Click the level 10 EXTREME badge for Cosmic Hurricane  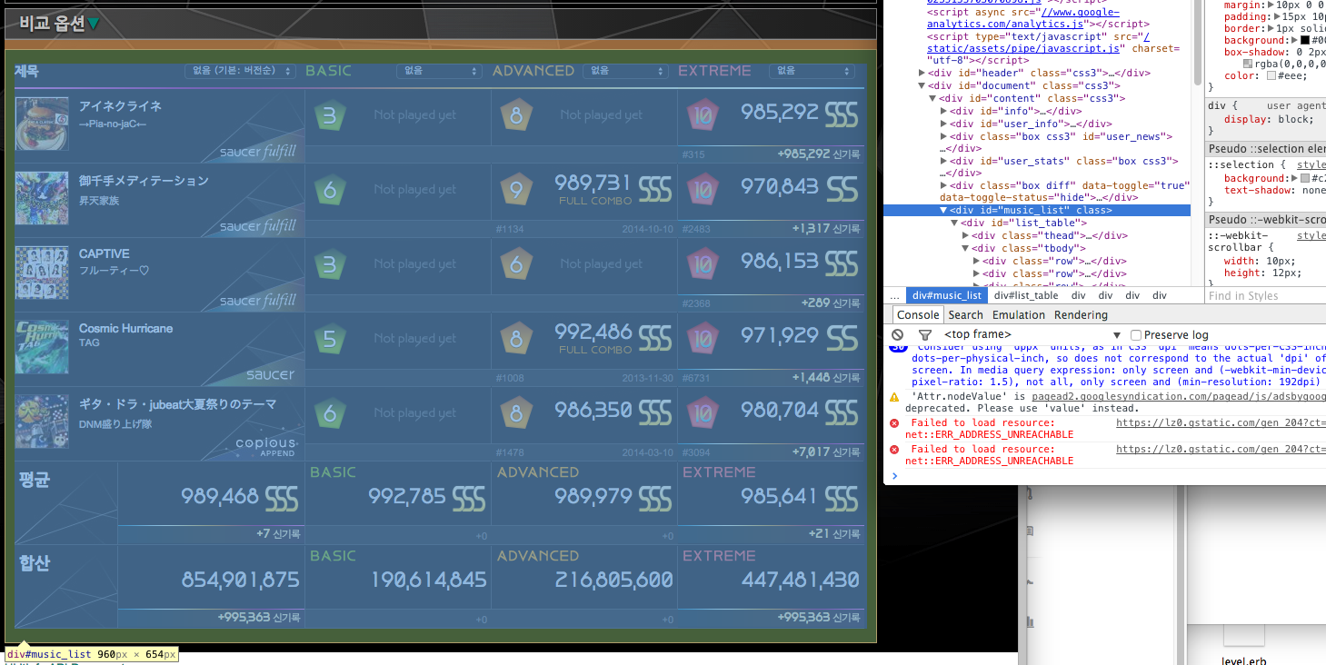point(702,339)
